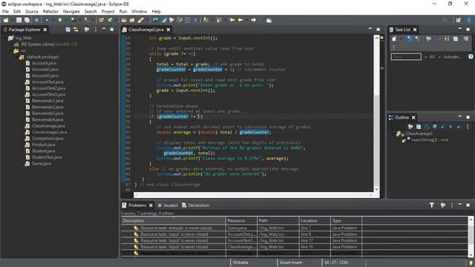Open the dropdown arrow beside Run icon
This screenshot has width=475, height=267.
(x=67, y=20)
